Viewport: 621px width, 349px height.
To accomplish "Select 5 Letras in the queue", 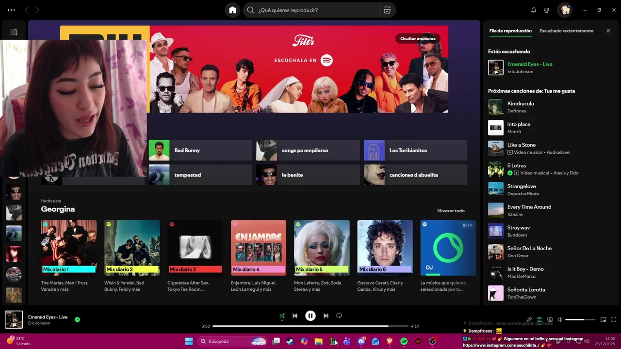I will (550, 169).
